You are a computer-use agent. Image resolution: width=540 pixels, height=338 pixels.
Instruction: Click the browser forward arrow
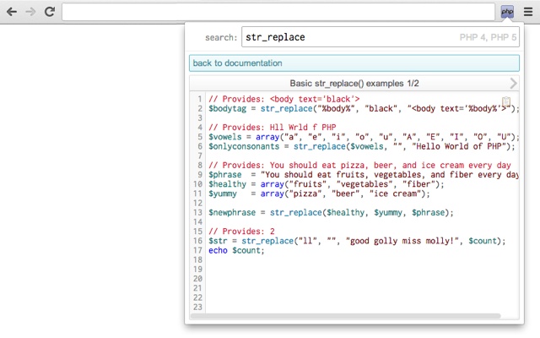click(30, 12)
